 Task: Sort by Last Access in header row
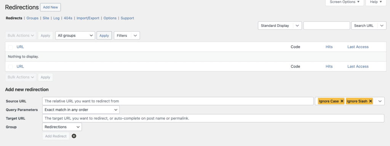(358, 47)
